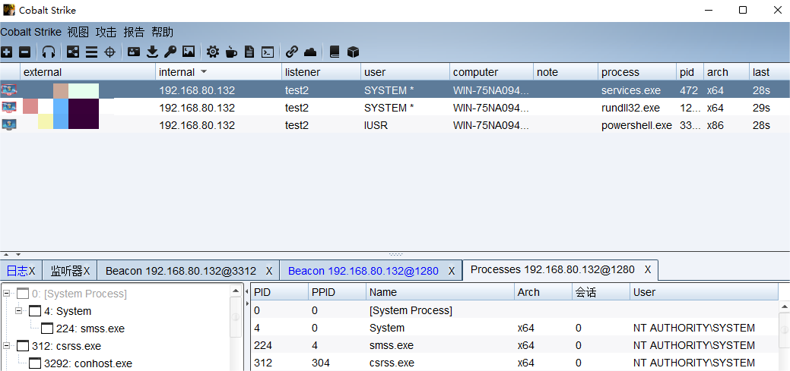Click the pane-expand down arrow above tabs
The image size is (790, 371).
coord(18,255)
